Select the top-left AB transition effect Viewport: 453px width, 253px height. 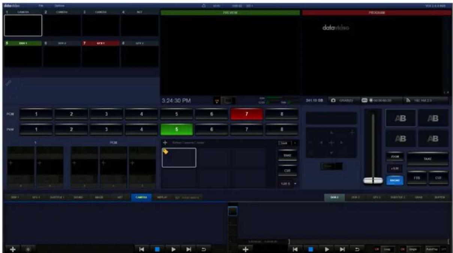[401, 118]
